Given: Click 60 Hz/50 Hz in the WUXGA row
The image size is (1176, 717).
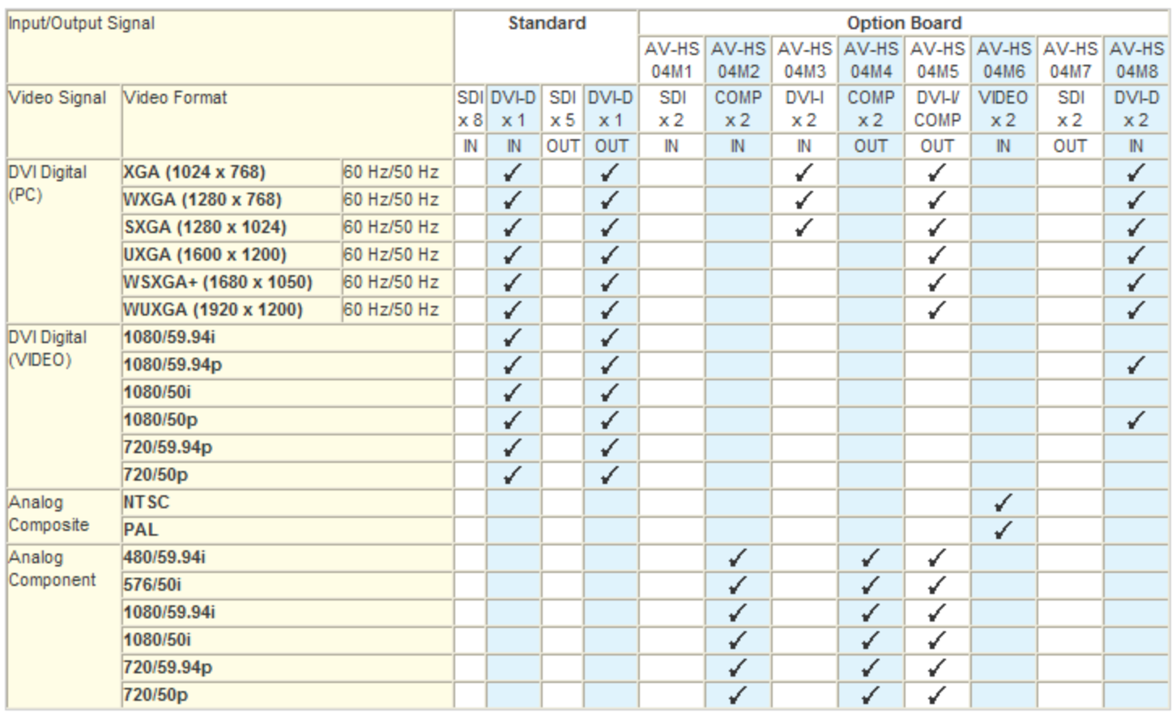Looking at the screenshot, I should (x=397, y=310).
